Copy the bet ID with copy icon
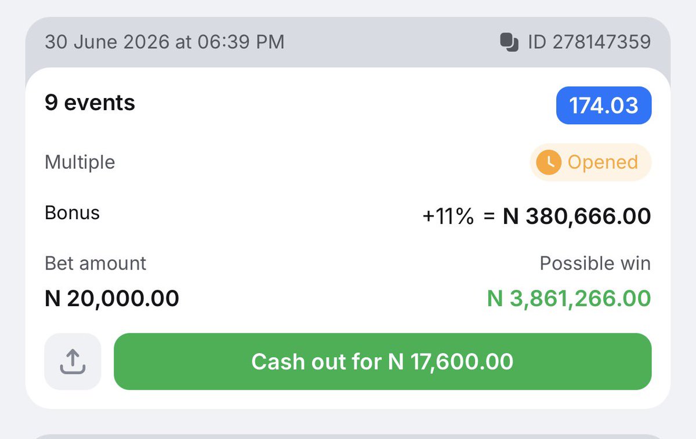The image size is (696, 439). (x=509, y=42)
